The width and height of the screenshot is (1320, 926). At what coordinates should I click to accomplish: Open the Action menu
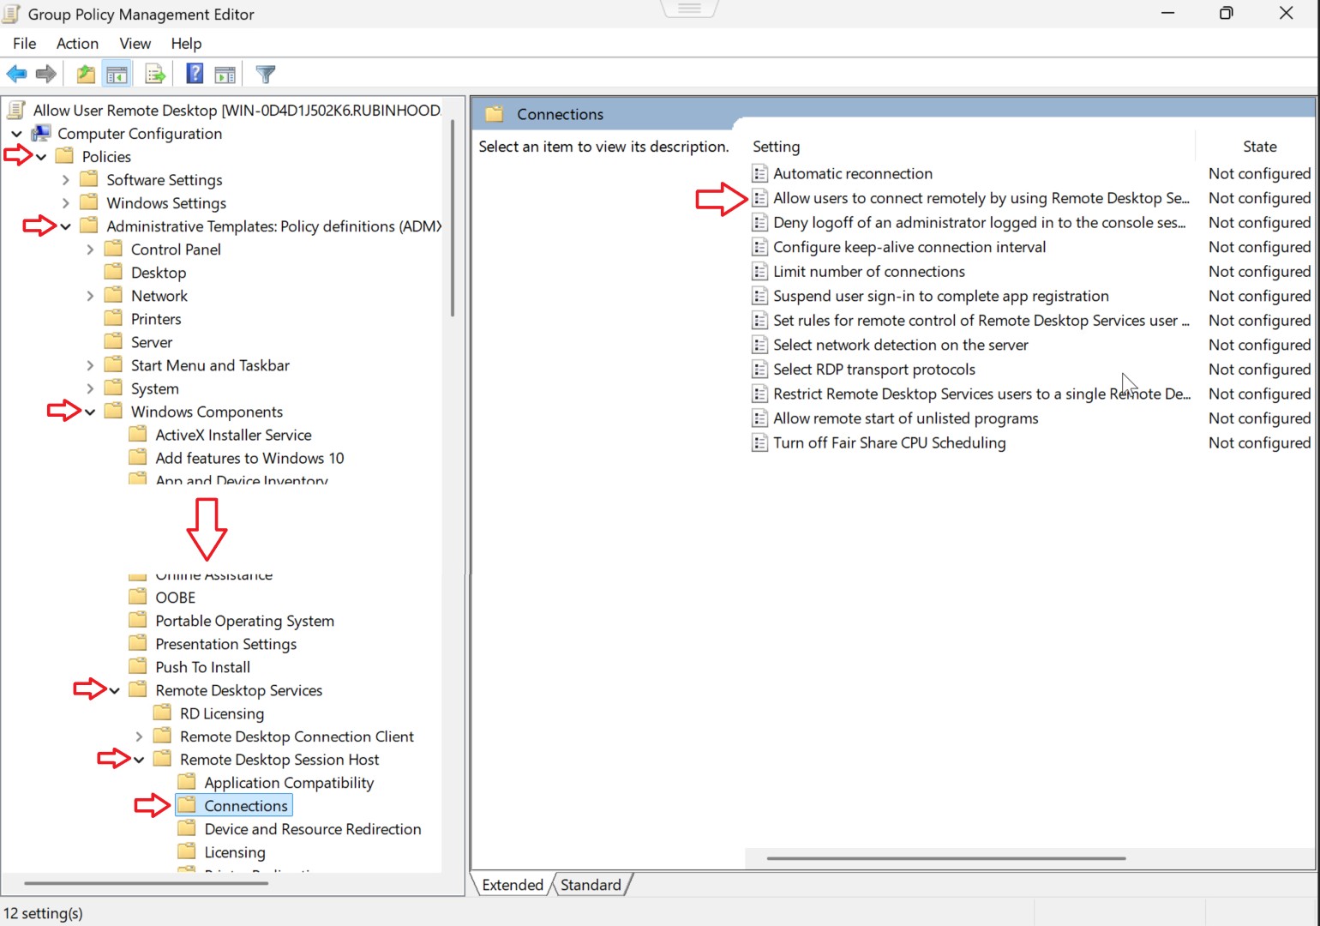[77, 44]
